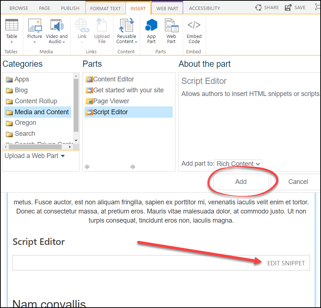Open the WEB PART ribbon tab
The height and width of the screenshot is (308, 321).
[167, 7]
